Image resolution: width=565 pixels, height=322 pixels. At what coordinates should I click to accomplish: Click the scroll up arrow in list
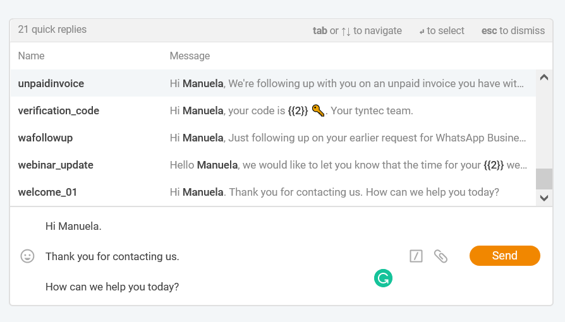pos(544,77)
